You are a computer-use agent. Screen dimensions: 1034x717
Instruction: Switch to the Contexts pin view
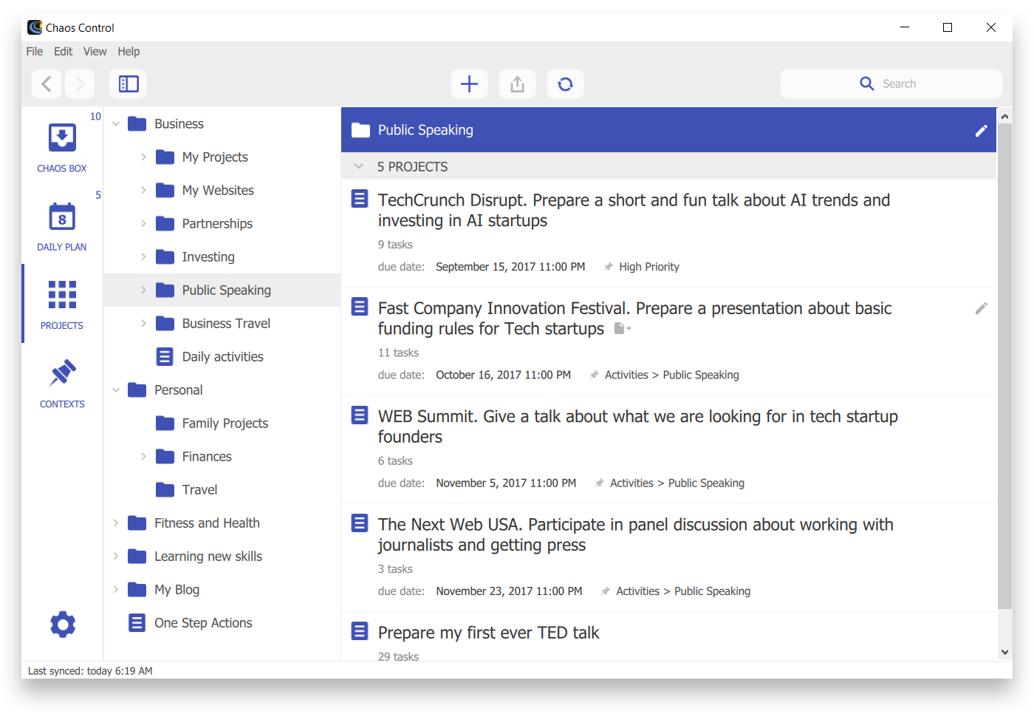click(x=62, y=382)
